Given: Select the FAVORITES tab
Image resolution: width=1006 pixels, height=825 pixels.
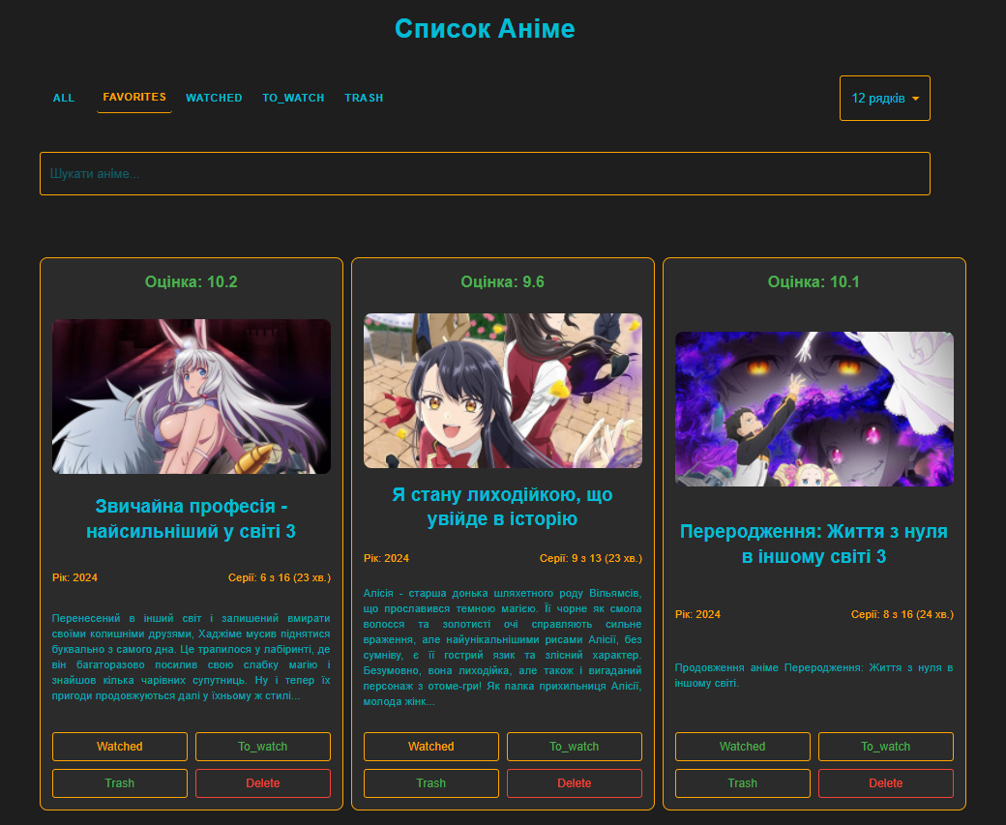Looking at the screenshot, I should 134,97.
